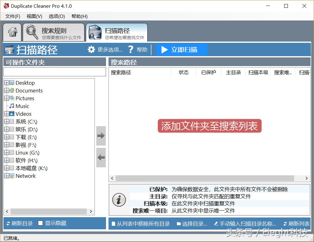Click the 刷新目录 refresh icon
Image resolution: width=314 pixels, height=242 pixels.
pyautogui.click(x=9, y=223)
